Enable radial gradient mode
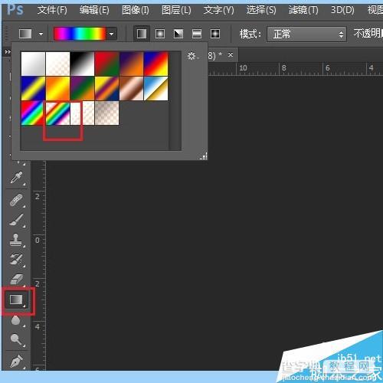The image size is (383, 383). click(x=160, y=34)
